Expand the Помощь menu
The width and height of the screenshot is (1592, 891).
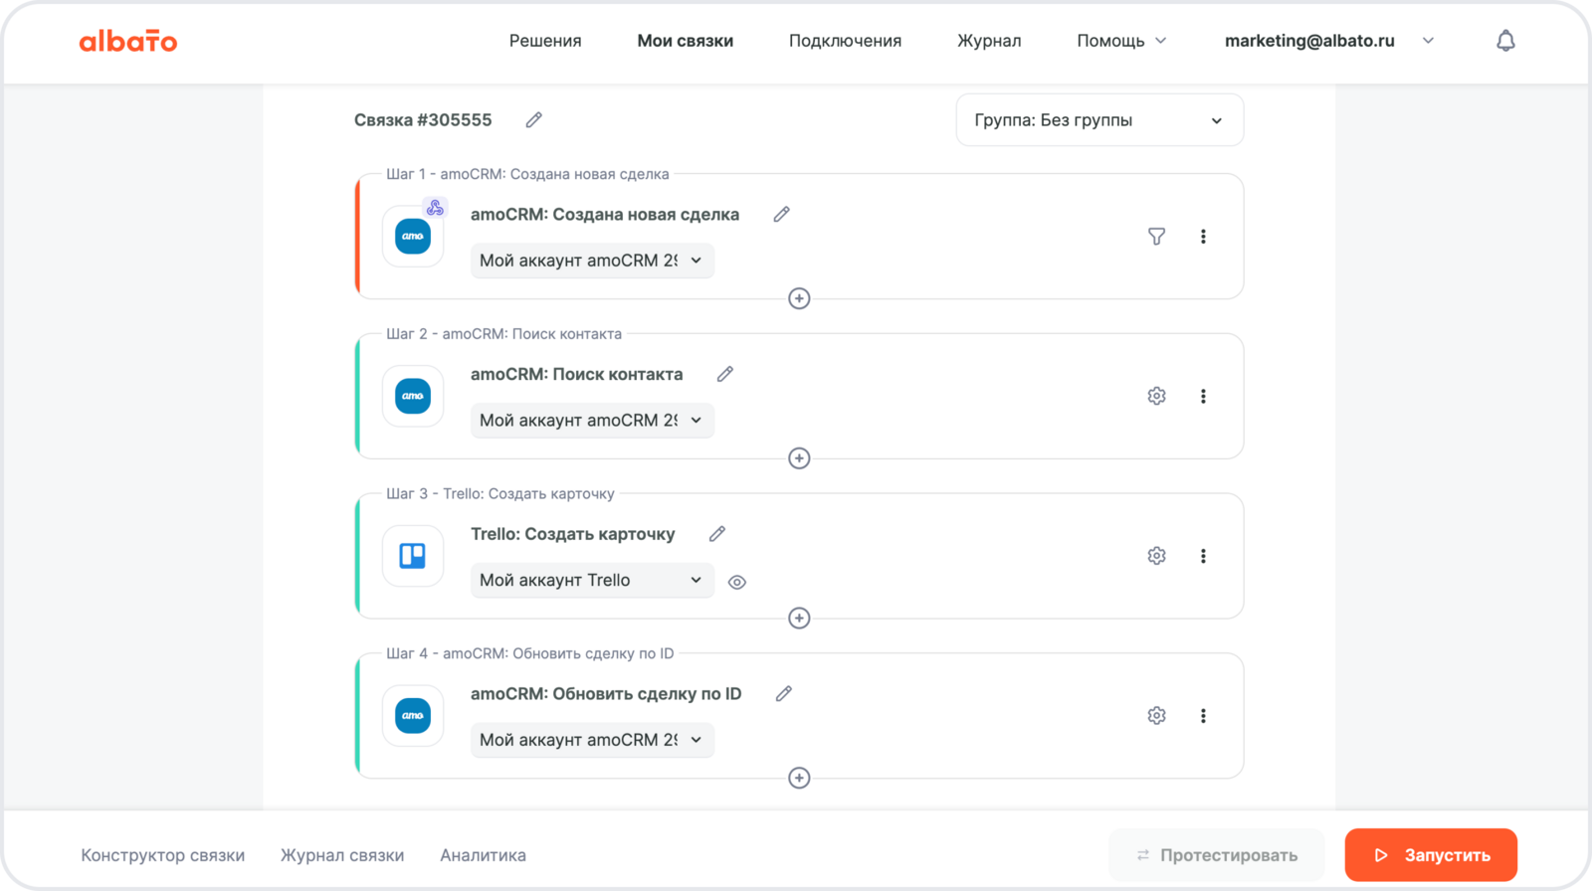coord(1121,41)
